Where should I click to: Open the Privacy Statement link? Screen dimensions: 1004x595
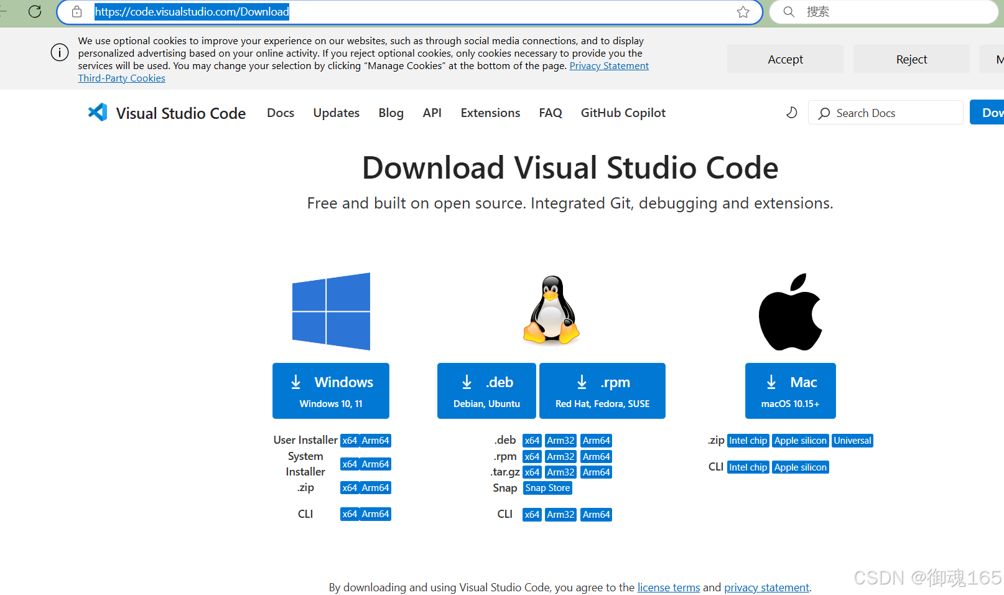tap(609, 66)
